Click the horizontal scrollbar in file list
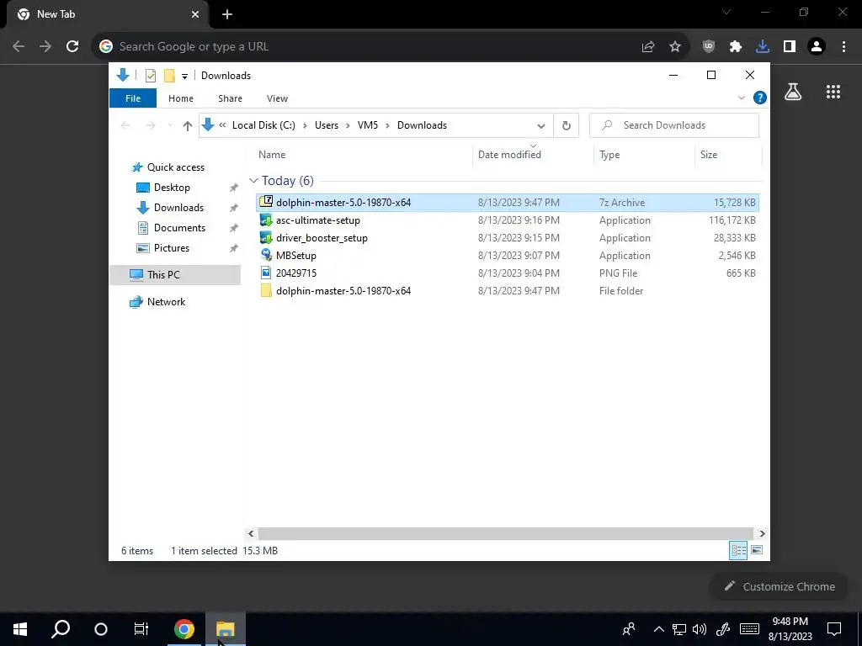This screenshot has width=862, height=646. 505,533
